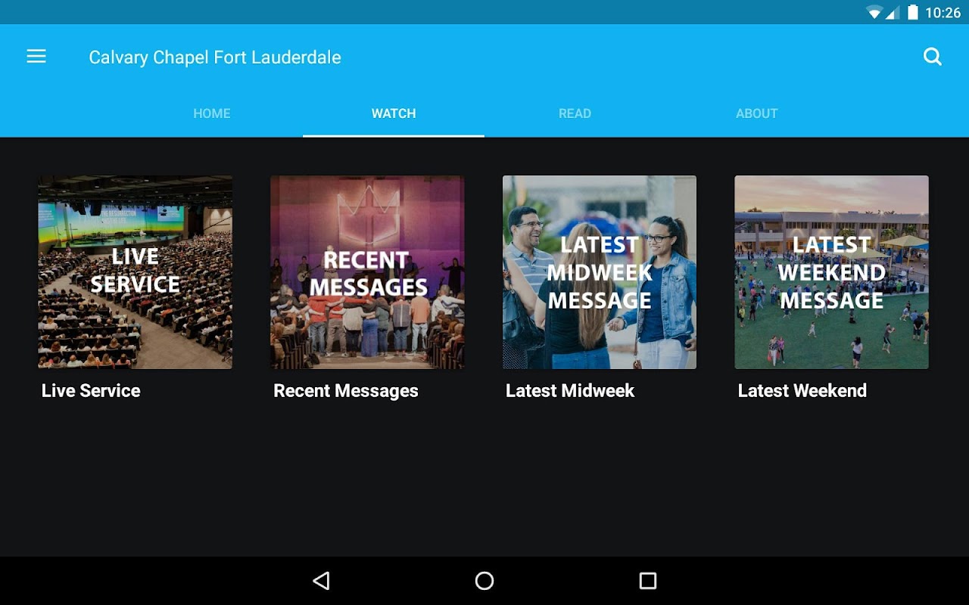Go to the READ tab
The image size is (969, 605).
tap(575, 113)
